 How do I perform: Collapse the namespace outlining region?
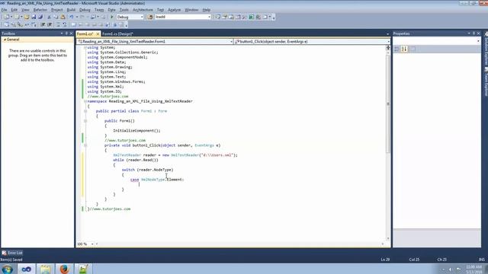coord(85,101)
